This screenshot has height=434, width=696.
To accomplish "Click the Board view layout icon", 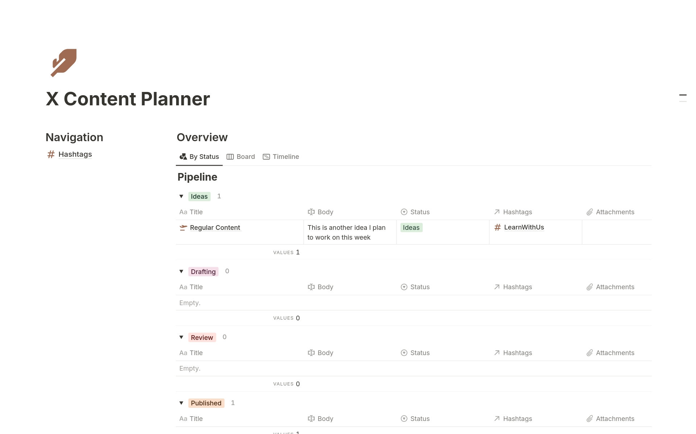I will click(x=230, y=157).
